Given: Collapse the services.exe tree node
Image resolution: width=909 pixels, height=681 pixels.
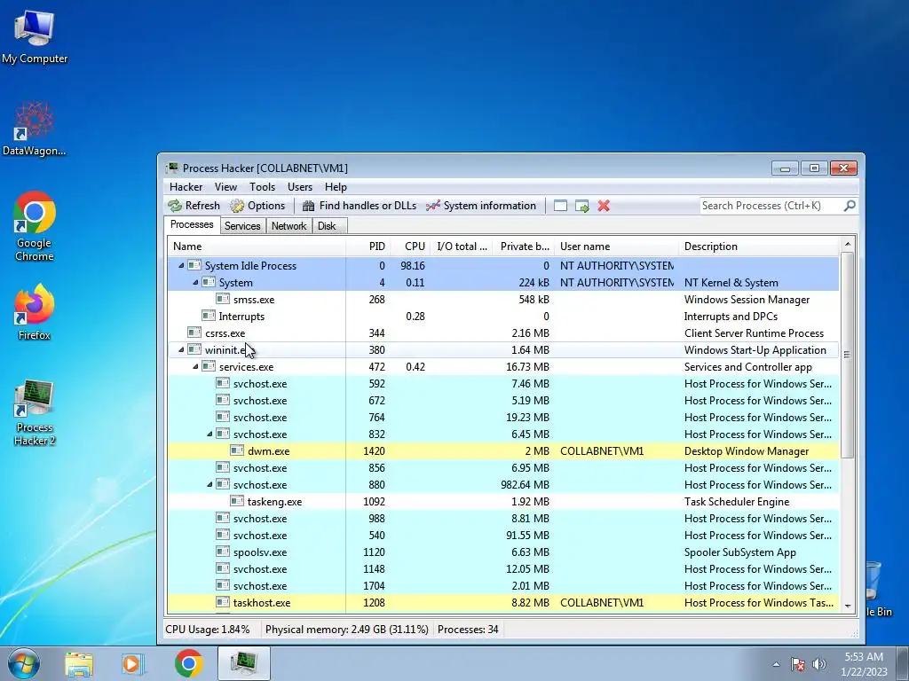Looking at the screenshot, I should [195, 366].
